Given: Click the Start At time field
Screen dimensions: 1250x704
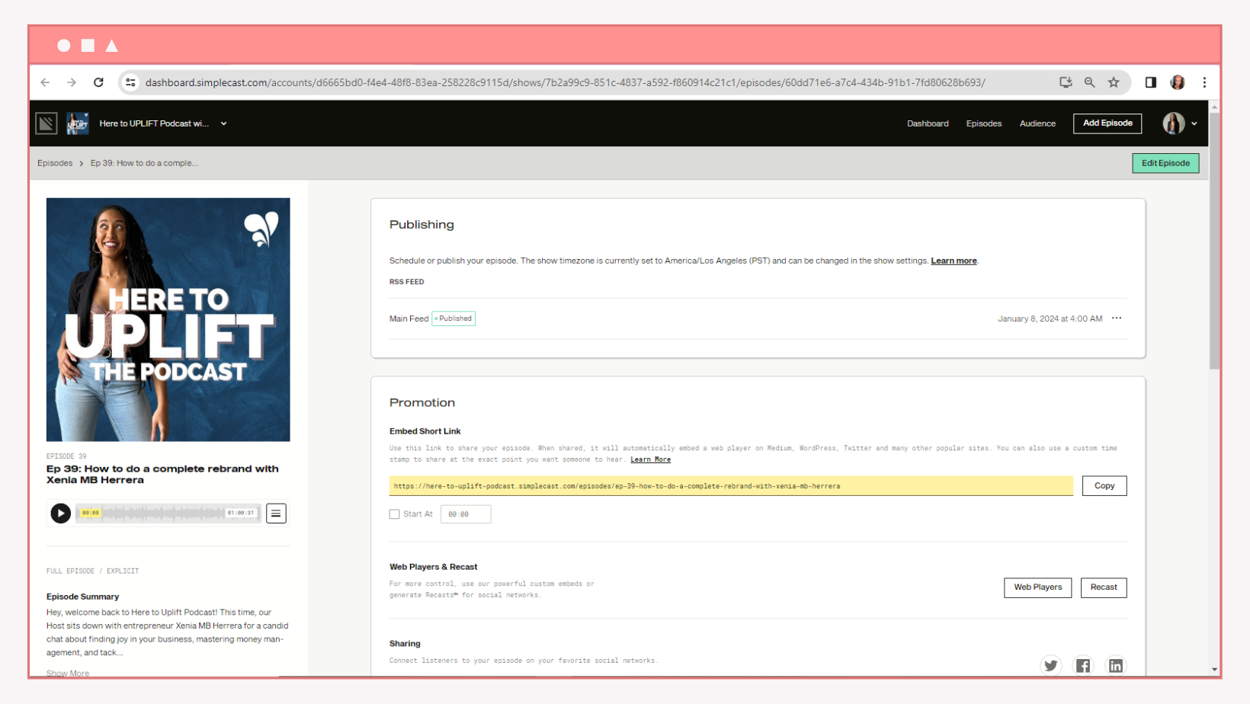Looking at the screenshot, I should [466, 514].
